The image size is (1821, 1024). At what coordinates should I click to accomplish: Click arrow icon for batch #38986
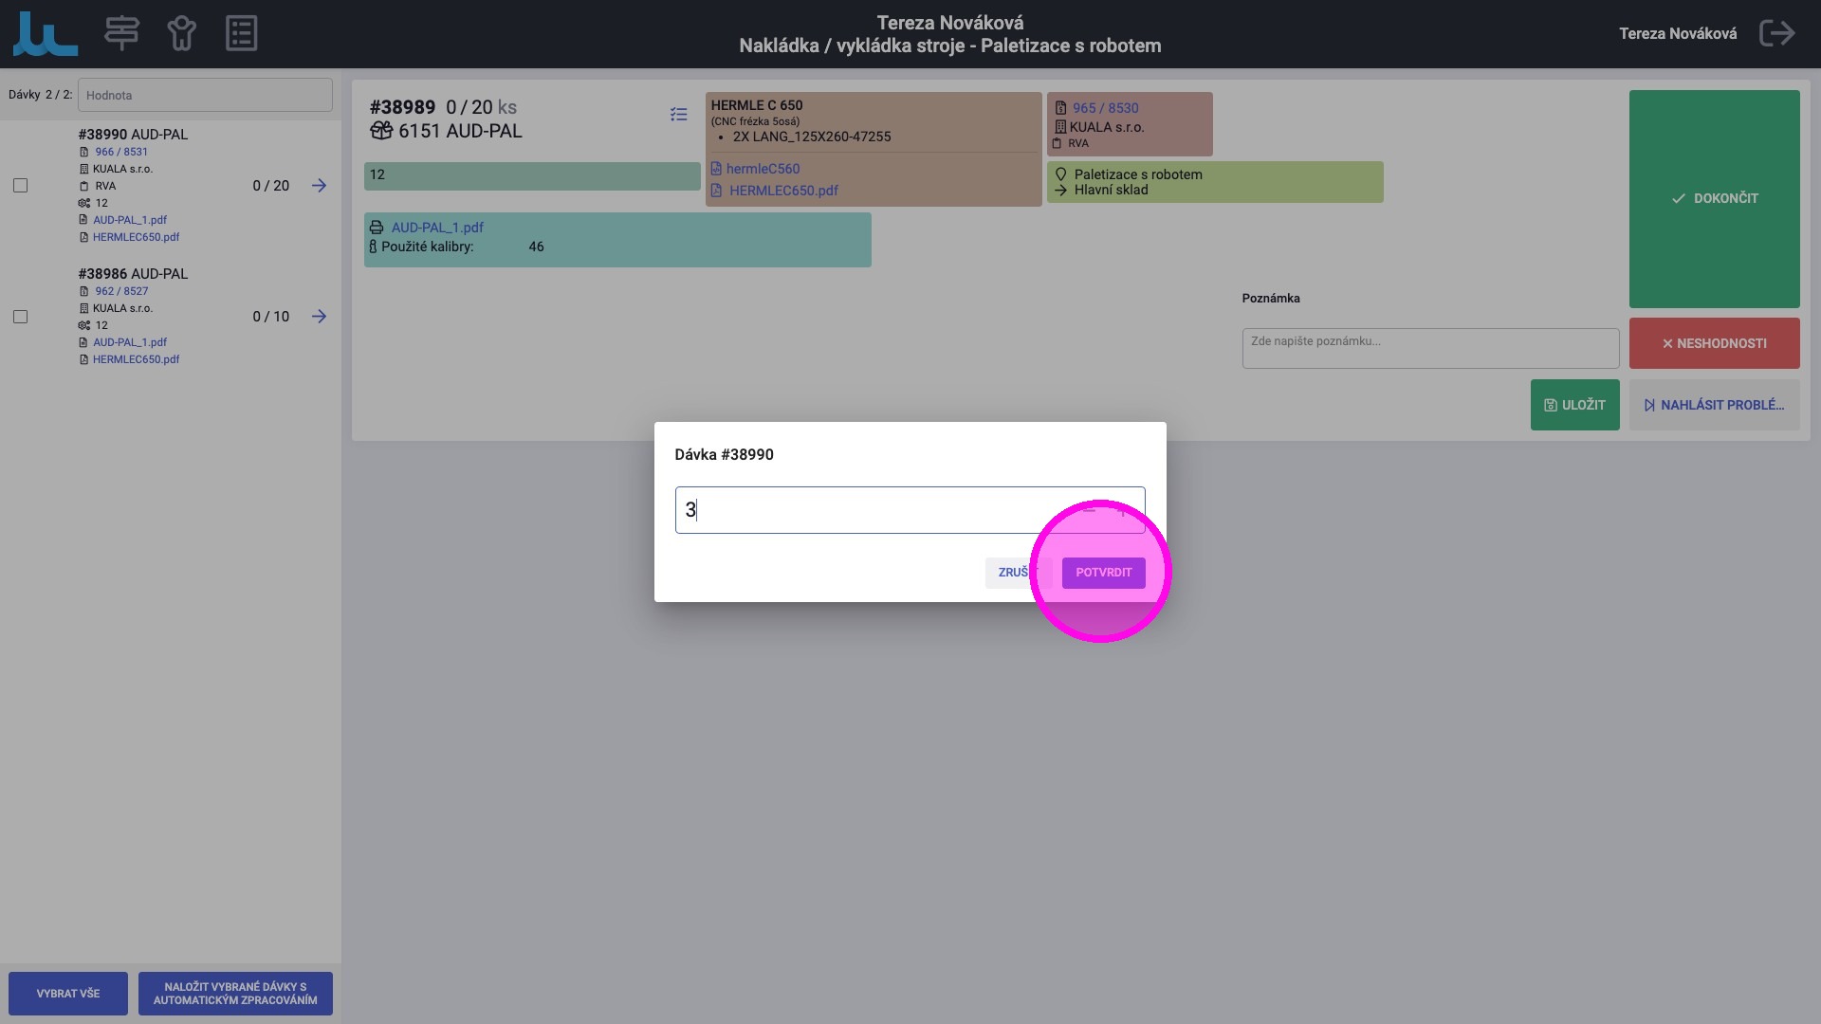pyautogui.click(x=319, y=317)
